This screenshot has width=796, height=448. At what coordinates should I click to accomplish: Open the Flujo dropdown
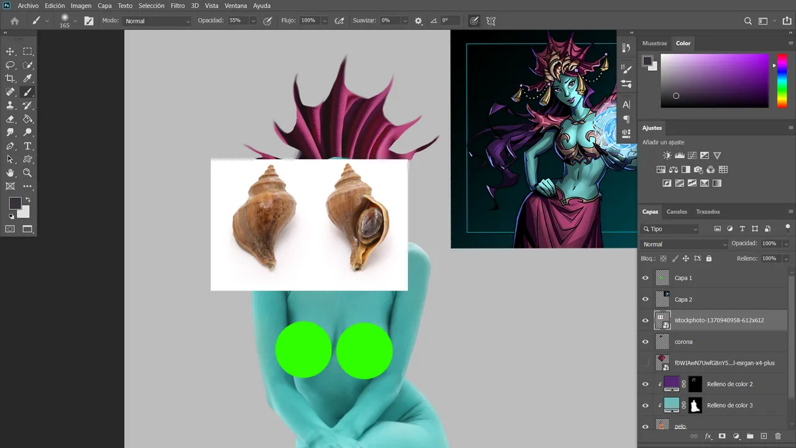(x=325, y=21)
